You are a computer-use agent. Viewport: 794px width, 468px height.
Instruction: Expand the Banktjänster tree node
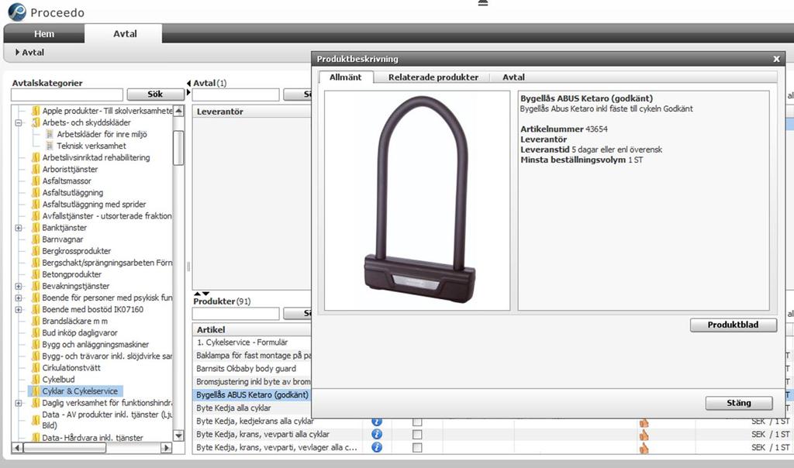tap(19, 228)
